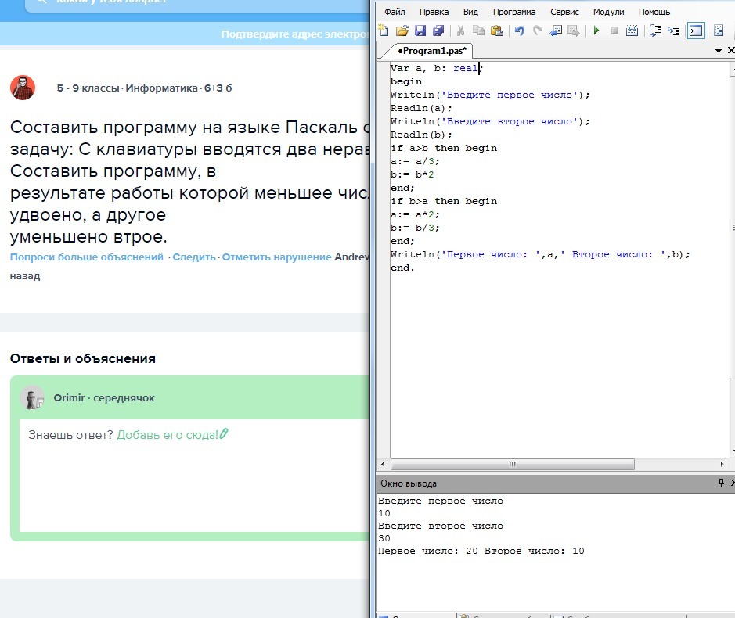Toggle the output window toolbar button
The height and width of the screenshot is (618, 735).
[695, 31]
